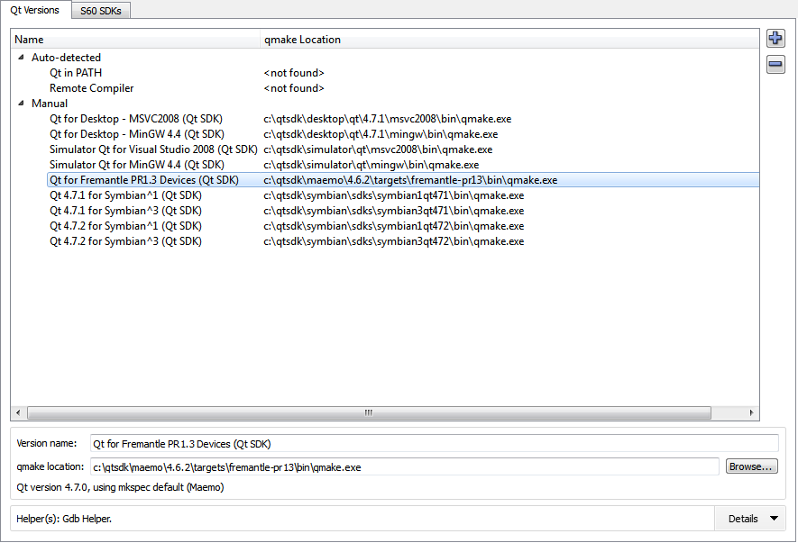The width and height of the screenshot is (798, 543).
Task: Collapse the Manual tree group
Action: 21,104
